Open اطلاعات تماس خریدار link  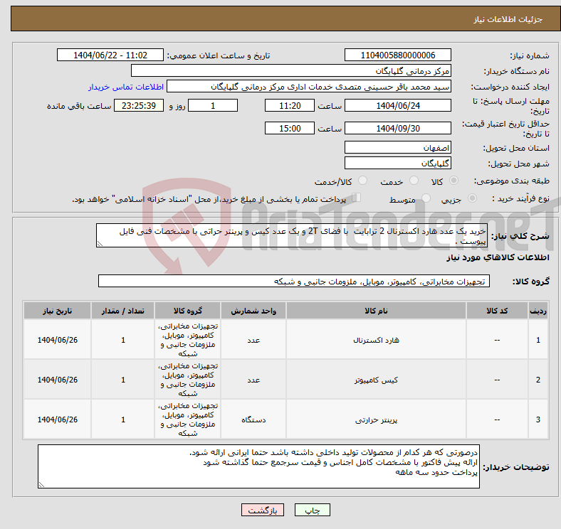126,87
